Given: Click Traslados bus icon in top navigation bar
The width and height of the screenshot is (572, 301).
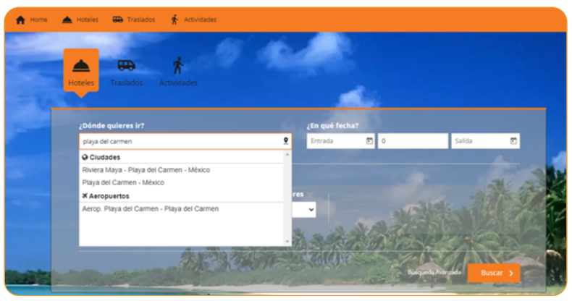Looking at the screenshot, I should point(117,20).
